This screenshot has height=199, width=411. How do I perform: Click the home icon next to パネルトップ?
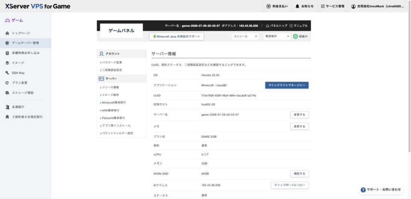pyautogui.click(x=267, y=26)
